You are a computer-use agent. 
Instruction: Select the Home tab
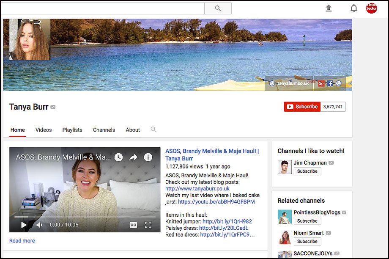coord(18,130)
